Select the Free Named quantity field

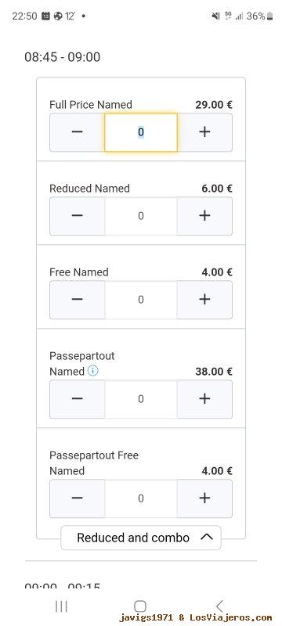(x=141, y=300)
